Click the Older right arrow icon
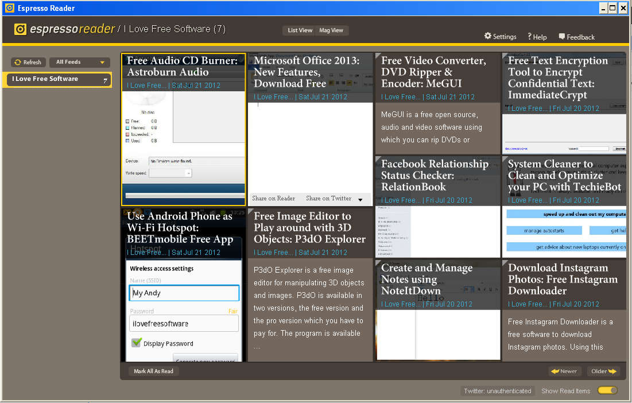Screen dimensions: 632x403 (x=612, y=371)
